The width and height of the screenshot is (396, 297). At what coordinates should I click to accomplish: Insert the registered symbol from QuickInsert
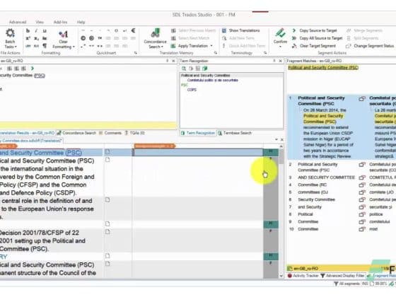[91, 38]
